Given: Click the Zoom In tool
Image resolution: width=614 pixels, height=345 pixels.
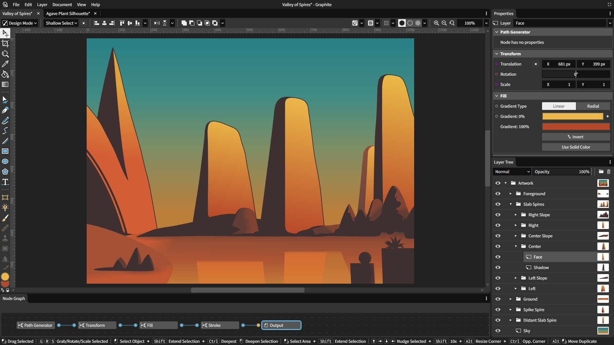Looking at the screenshot, I should pyautogui.click(x=437, y=23).
